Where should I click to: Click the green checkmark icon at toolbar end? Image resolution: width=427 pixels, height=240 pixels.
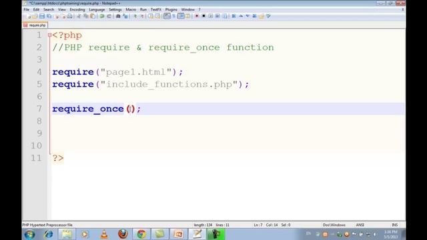[268, 16]
